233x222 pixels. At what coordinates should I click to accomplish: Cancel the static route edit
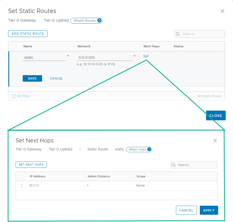coord(56,78)
